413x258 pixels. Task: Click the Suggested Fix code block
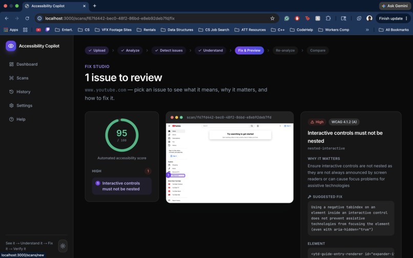coord(351,218)
